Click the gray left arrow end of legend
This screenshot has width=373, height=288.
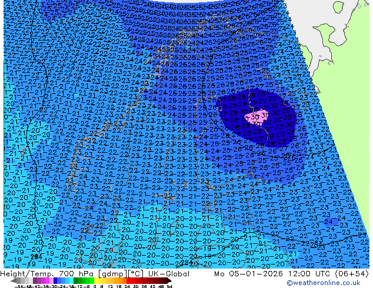(x=13, y=281)
